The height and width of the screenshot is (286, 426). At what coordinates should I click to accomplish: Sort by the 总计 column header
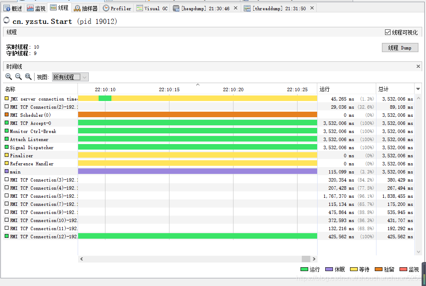[x=395, y=89]
